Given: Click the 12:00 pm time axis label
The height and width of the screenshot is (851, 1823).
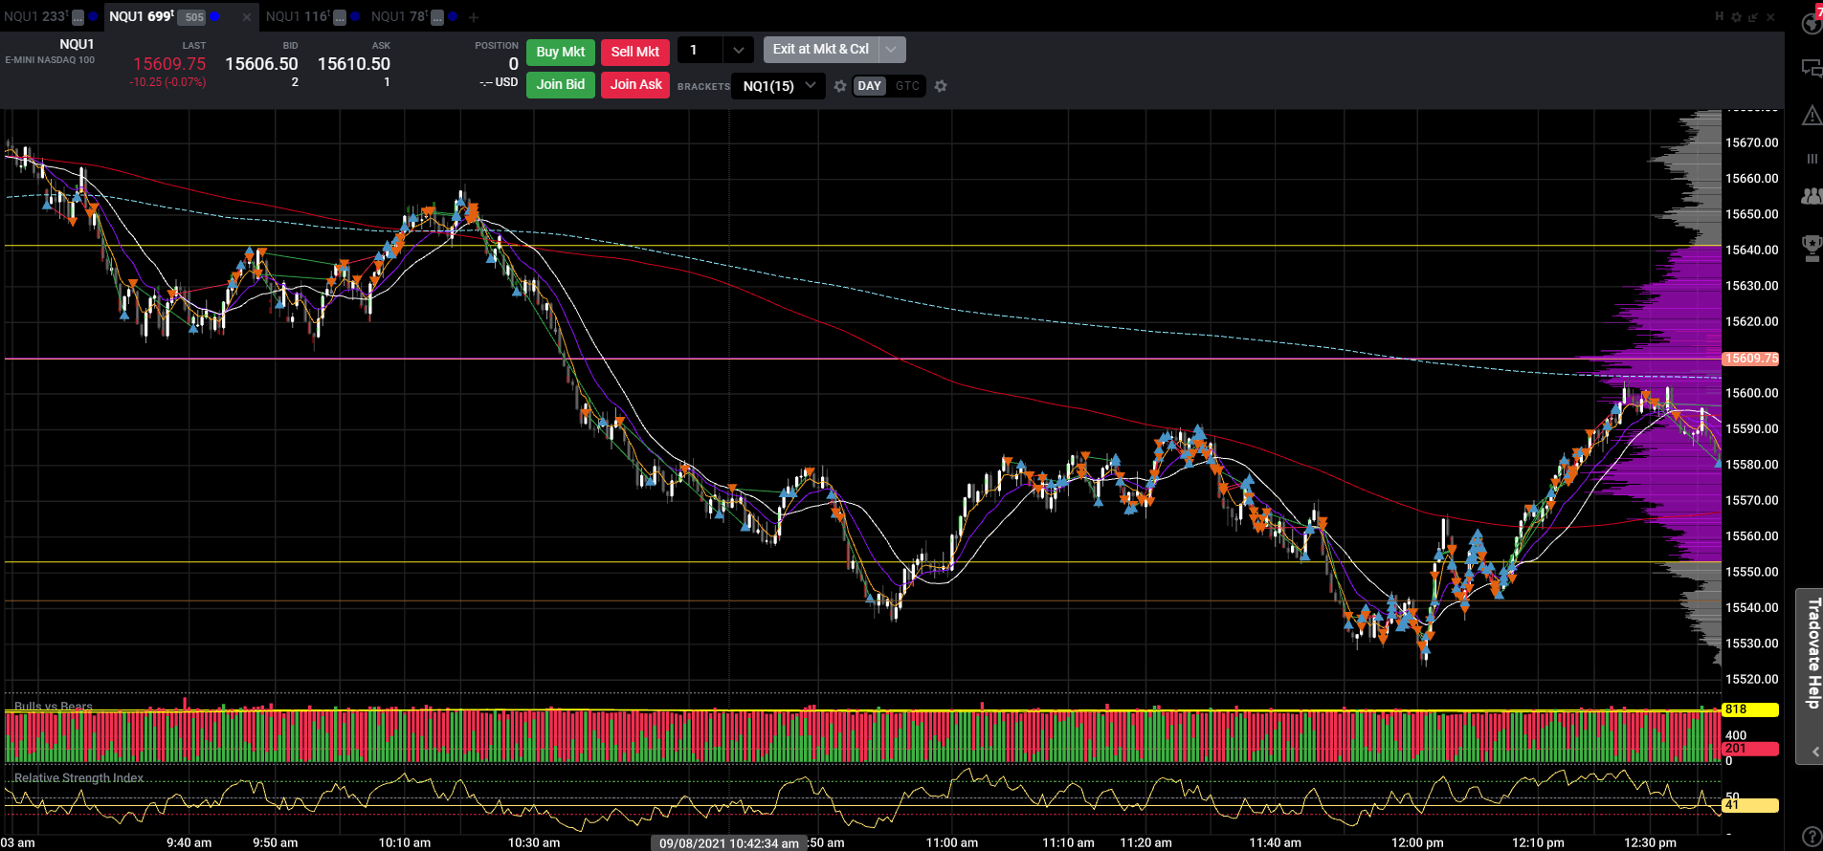Looking at the screenshot, I should click(x=1417, y=842).
